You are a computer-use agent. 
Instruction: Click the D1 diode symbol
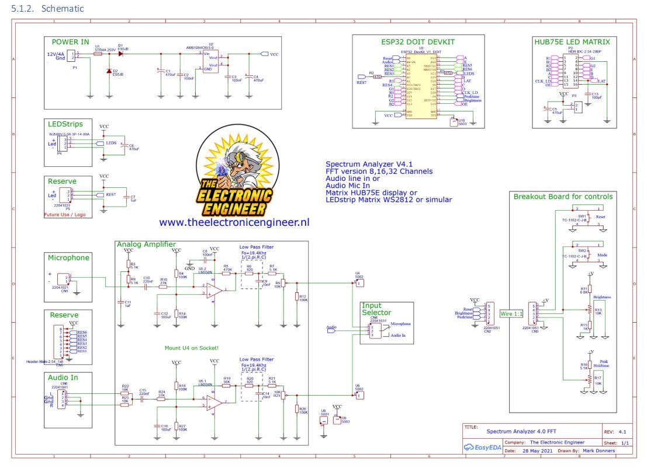pyautogui.click(x=120, y=54)
